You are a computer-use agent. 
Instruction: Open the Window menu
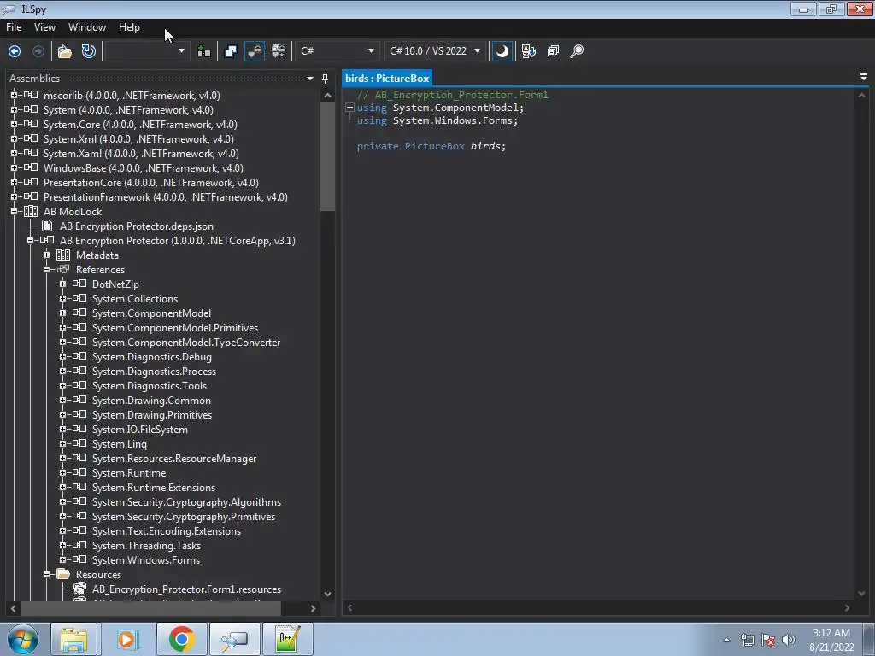pos(87,27)
